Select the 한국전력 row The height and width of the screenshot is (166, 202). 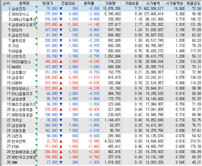[102, 141]
